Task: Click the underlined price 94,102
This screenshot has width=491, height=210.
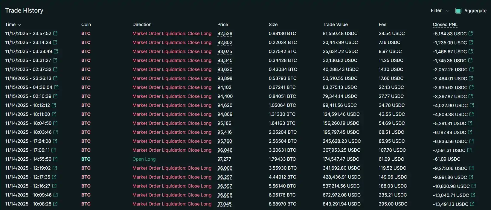Action: (224, 87)
